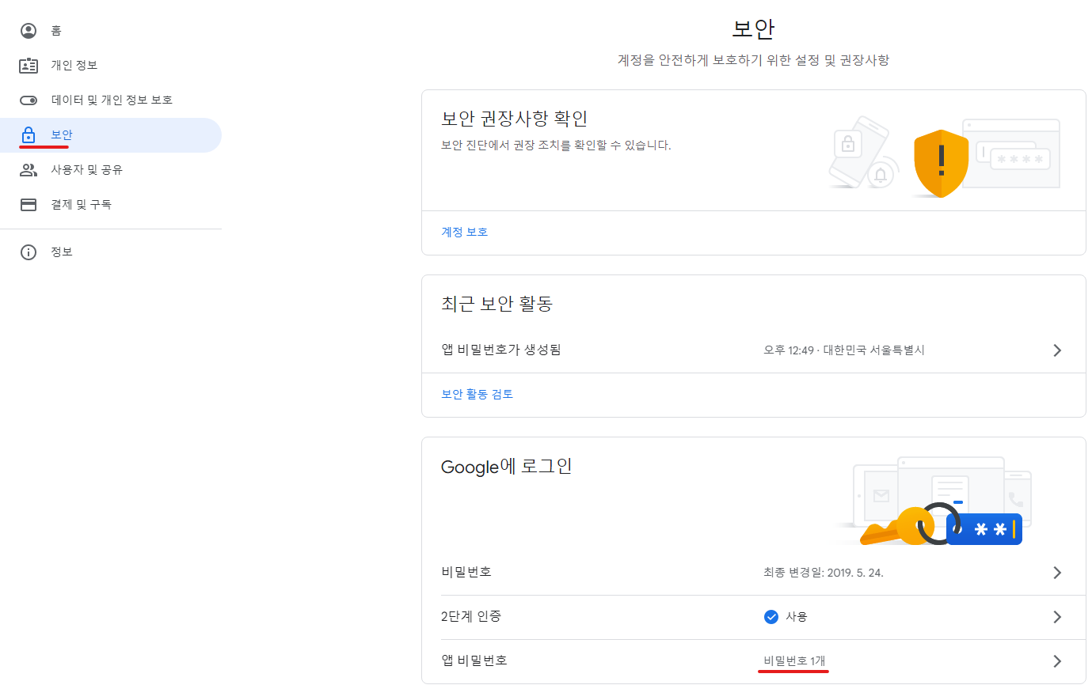Click the 정보 info circle icon
Viewport: 1092px width, 685px height.
pyautogui.click(x=29, y=252)
